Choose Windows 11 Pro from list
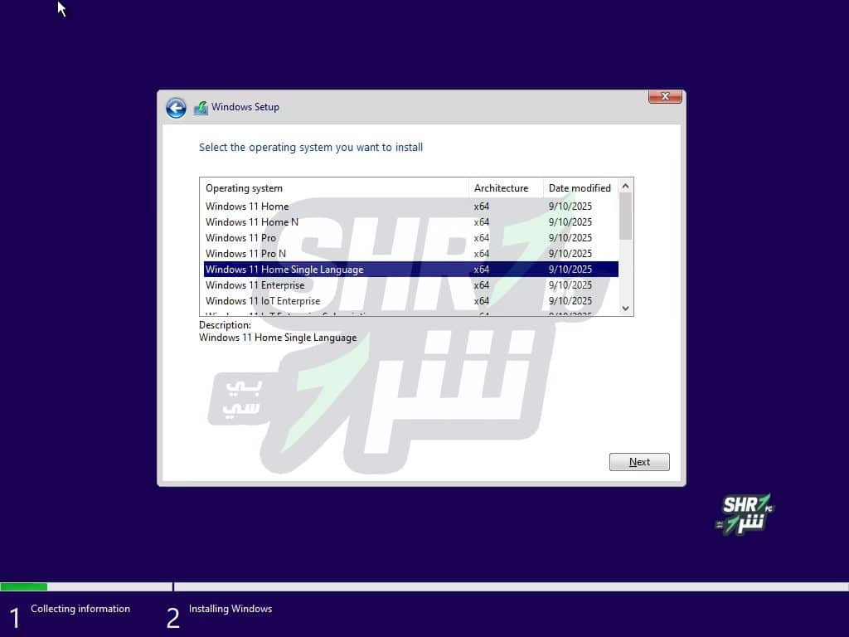 [x=240, y=238]
